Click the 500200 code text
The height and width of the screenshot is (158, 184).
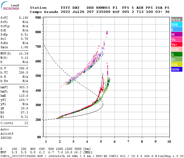pos(6,138)
